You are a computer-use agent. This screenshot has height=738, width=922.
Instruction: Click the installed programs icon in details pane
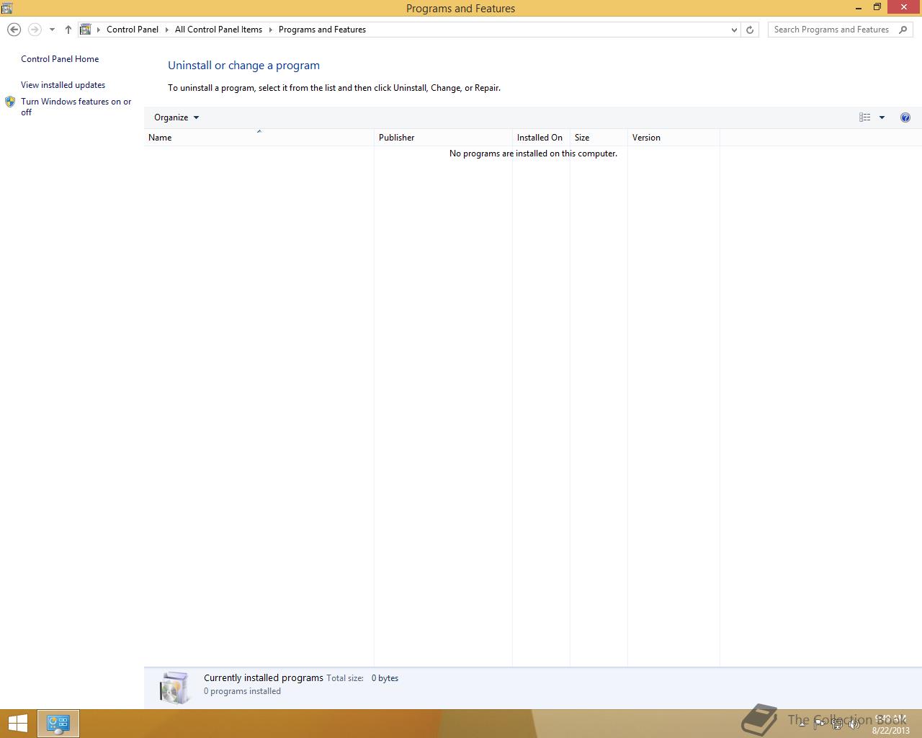(x=175, y=688)
